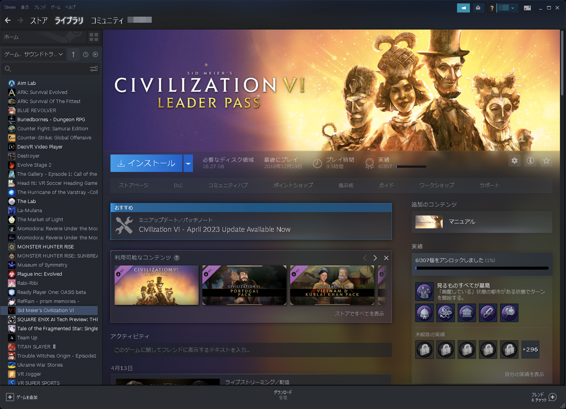The width and height of the screenshot is (566, 409).
Task: Open Steam announcements via the megaphone icon
Action: tap(463, 8)
